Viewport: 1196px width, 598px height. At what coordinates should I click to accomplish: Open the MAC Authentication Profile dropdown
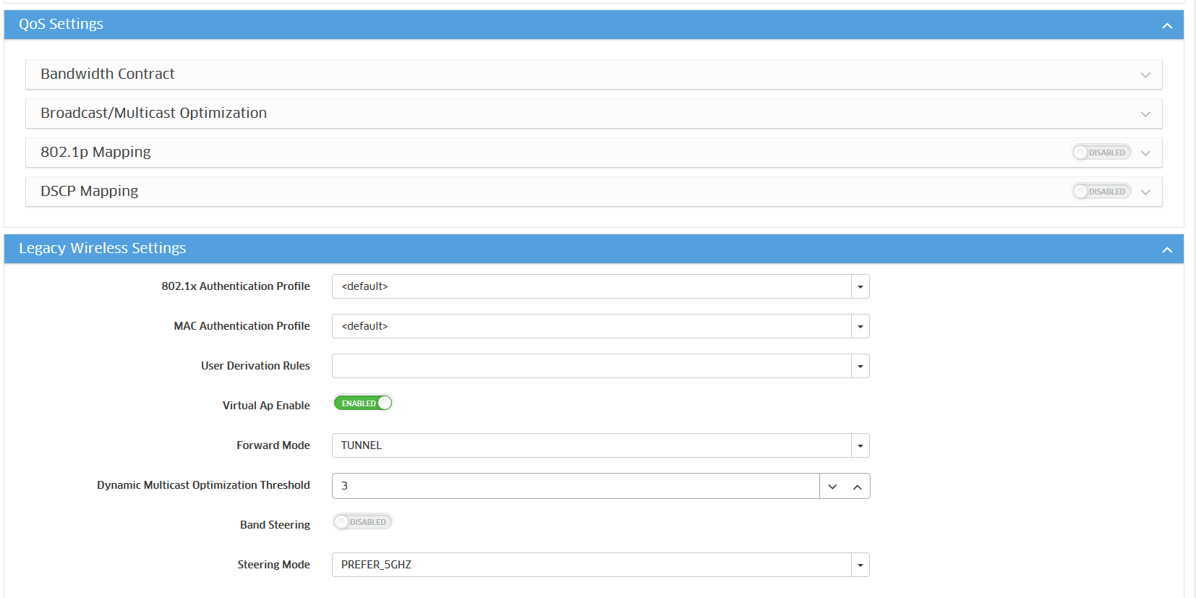click(860, 327)
